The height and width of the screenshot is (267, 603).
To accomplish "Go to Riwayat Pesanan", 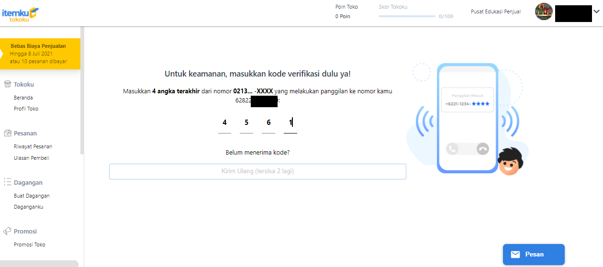I will click(33, 146).
